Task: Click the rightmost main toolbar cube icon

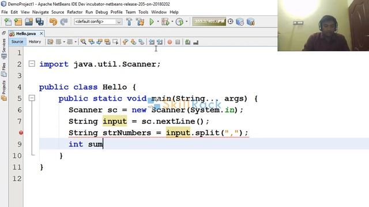Action: [251, 22]
